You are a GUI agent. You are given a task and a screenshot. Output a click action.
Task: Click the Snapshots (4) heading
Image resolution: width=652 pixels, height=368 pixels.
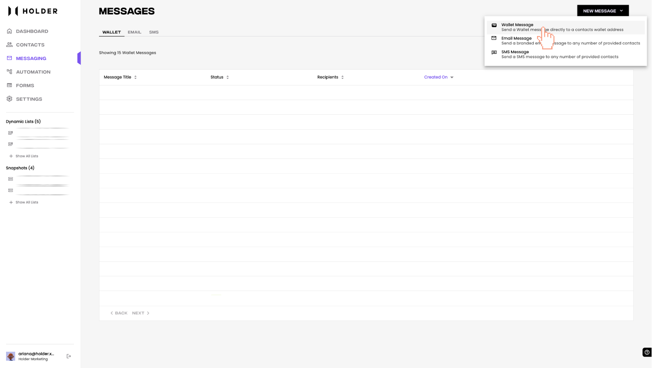point(20,168)
